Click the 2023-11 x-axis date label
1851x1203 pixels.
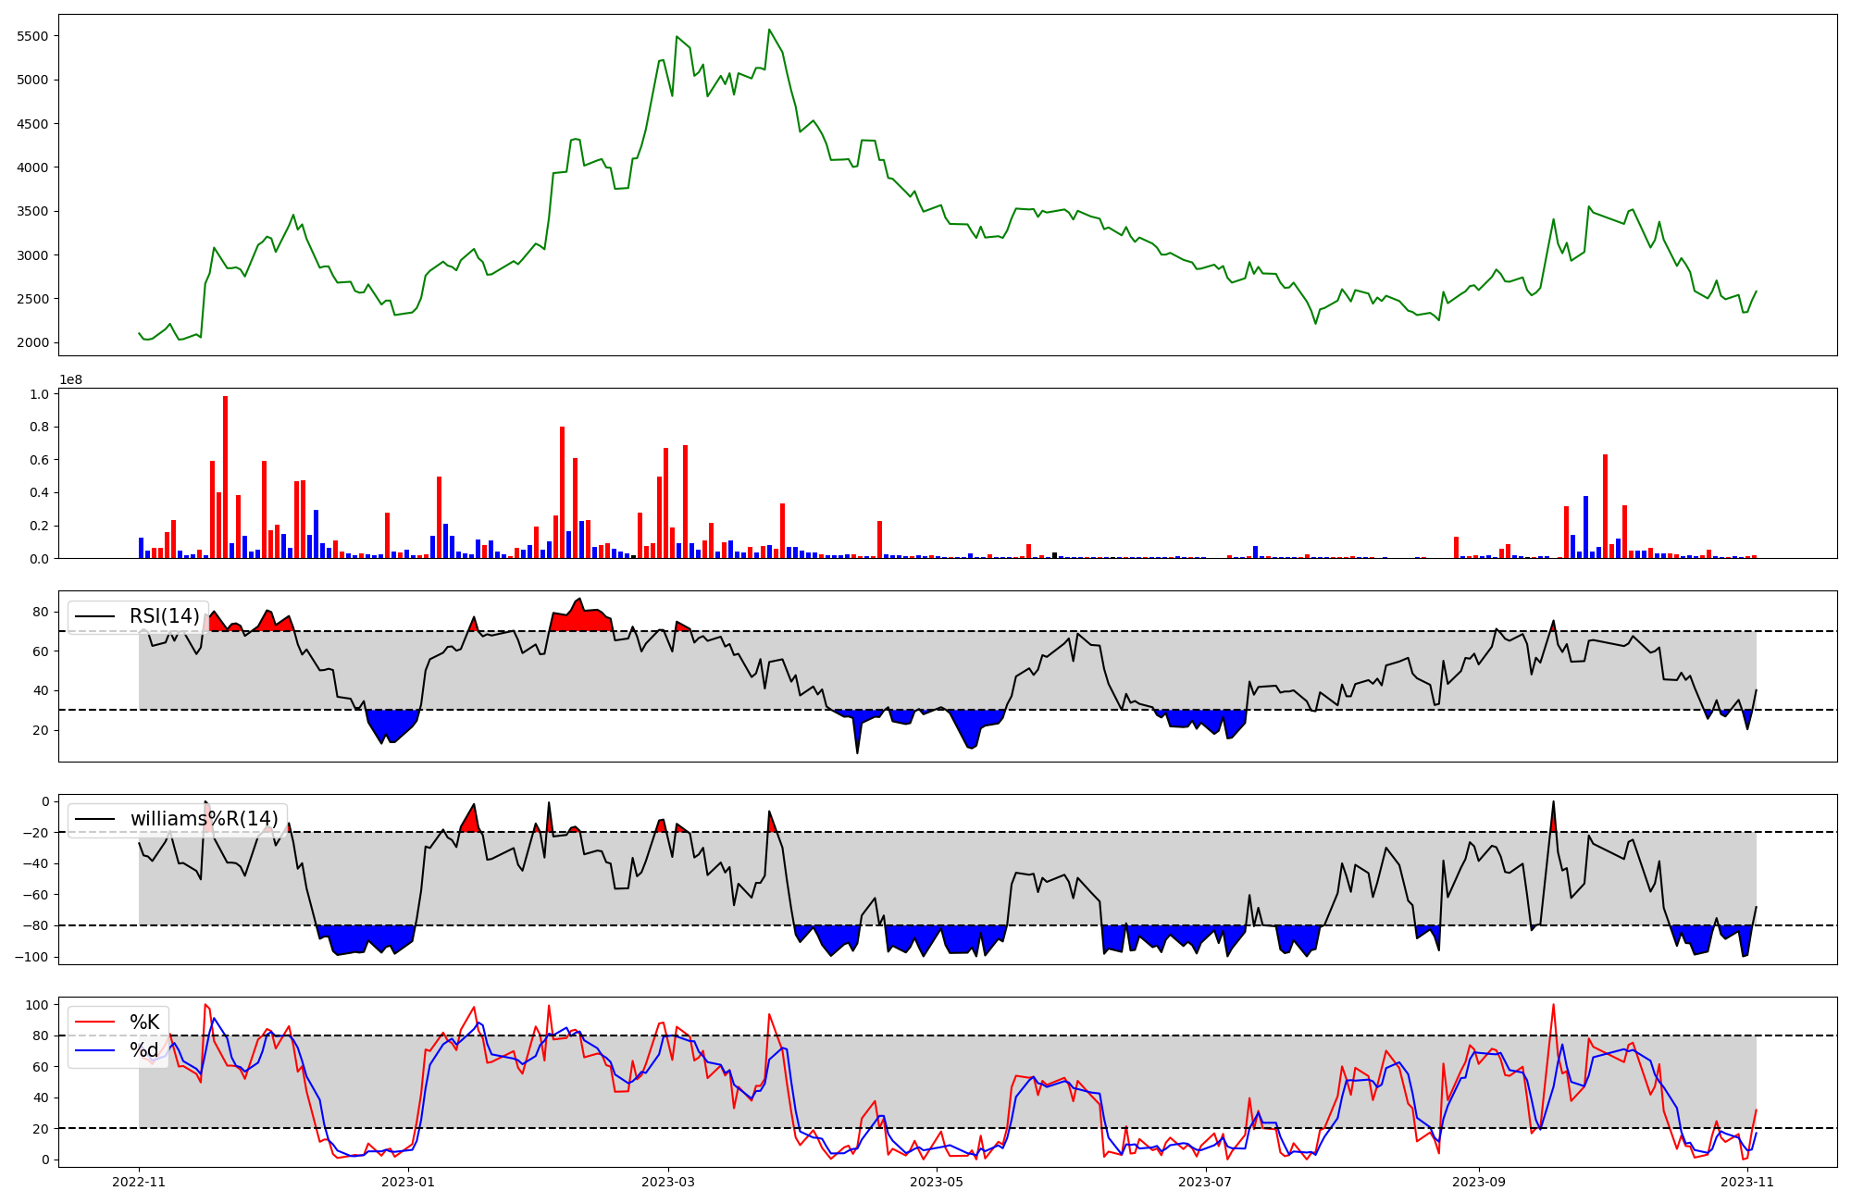click(x=1747, y=1182)
